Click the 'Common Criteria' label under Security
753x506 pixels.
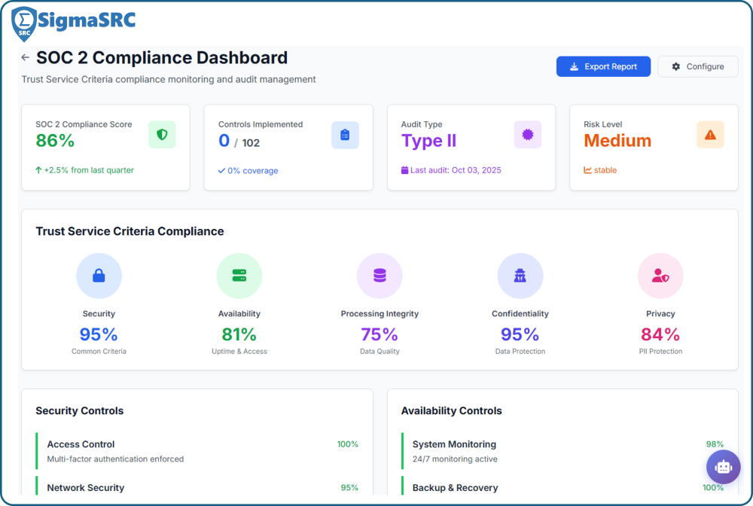tap(99, 352)
